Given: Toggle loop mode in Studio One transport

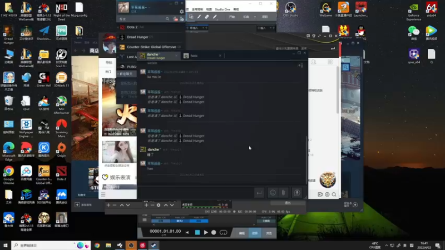Looking at the screenshot, I should [224, 232].
